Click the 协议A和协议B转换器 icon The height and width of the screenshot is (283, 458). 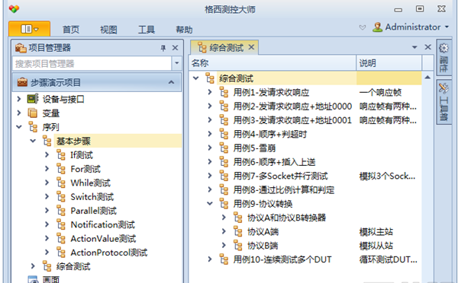click(x=237, y=218)
